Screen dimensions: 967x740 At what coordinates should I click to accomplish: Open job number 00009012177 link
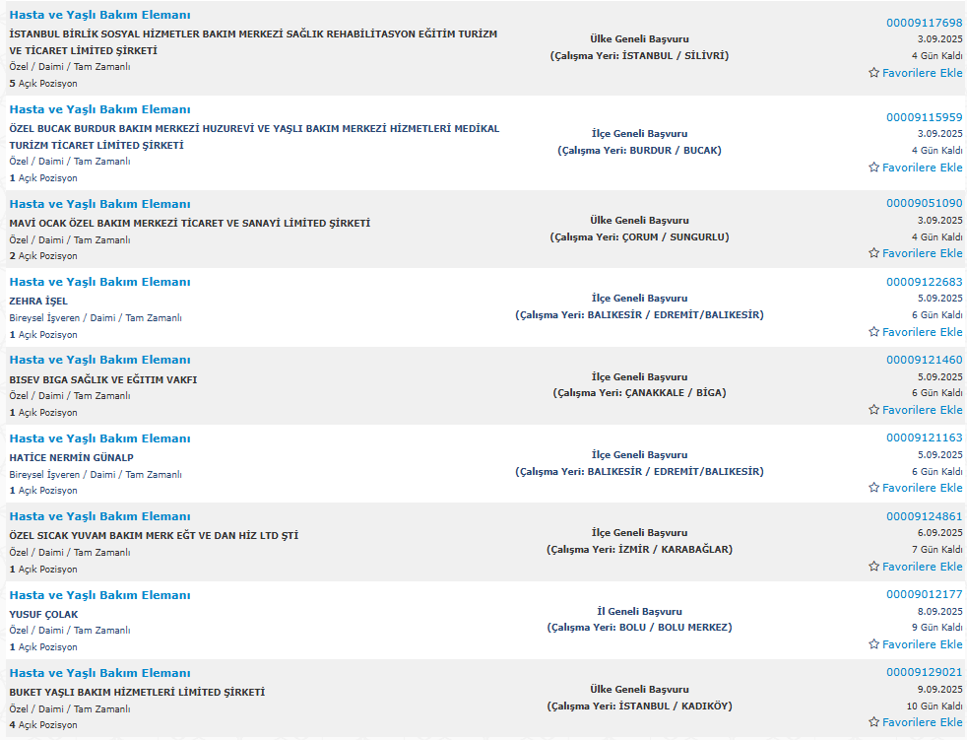pyautogui.click(x=925, y=594)
